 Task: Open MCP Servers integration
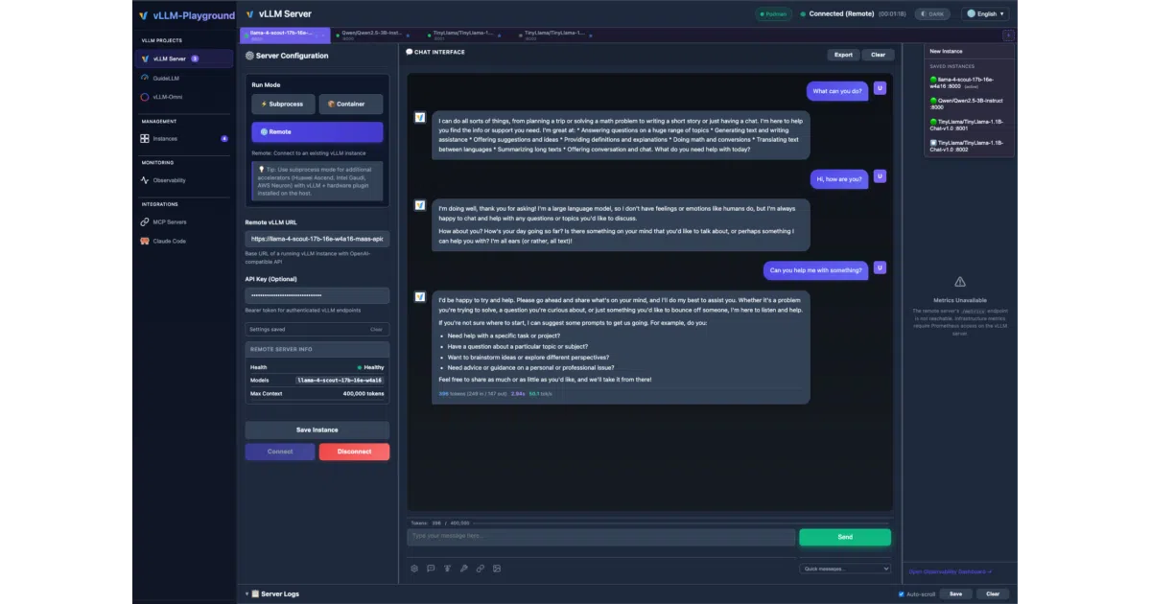(183, 221)
